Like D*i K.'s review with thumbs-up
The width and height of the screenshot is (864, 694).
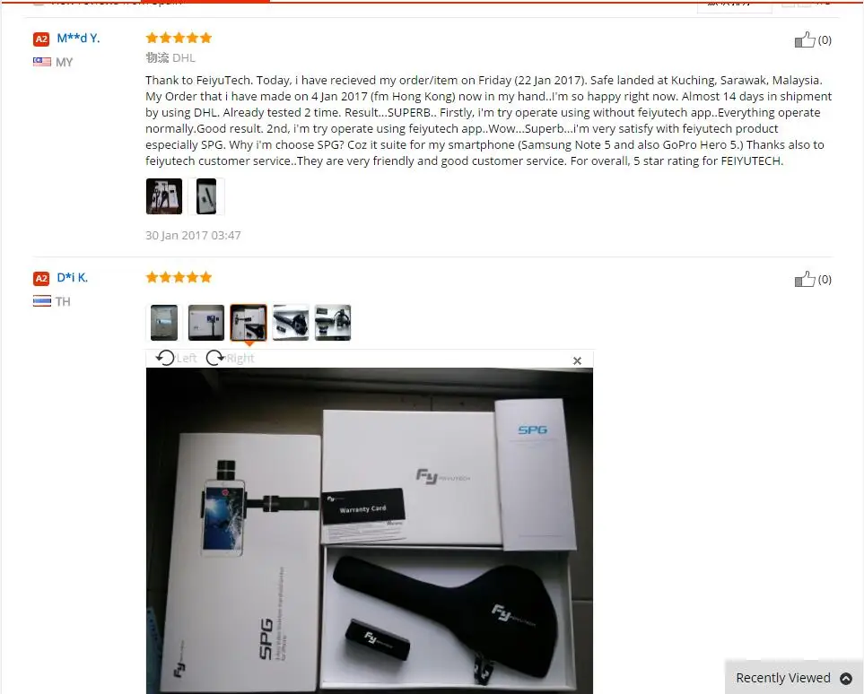pyautogui.click(x=805, y=279)
